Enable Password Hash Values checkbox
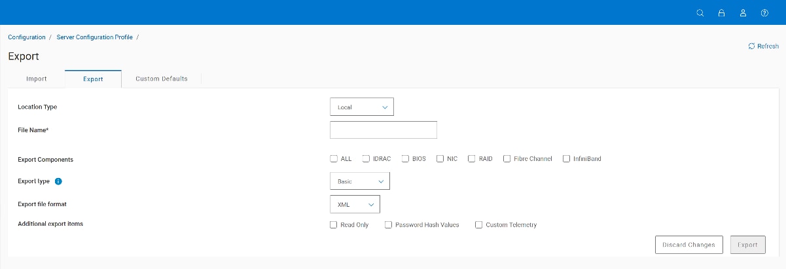This screenshot has height=269, width=786. (x=388, y=224)
